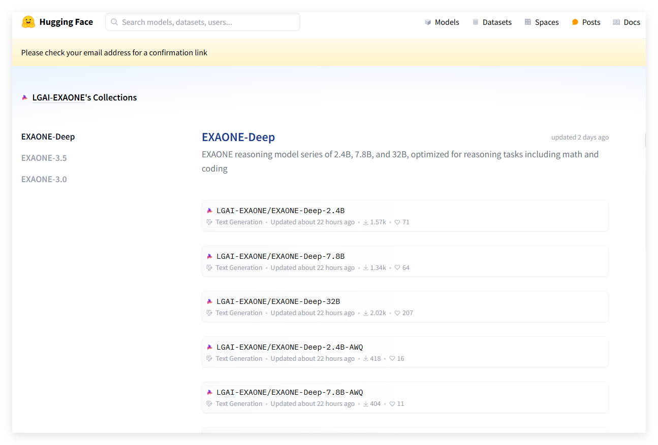Click download icon showing 2.02k

(366, 313)
